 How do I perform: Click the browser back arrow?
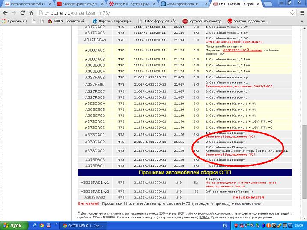pos(6,13)
